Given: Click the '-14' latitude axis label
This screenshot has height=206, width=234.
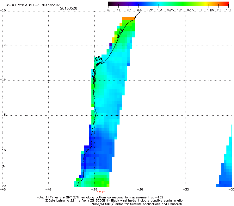Looking at the screenshot, I should 3,80.
